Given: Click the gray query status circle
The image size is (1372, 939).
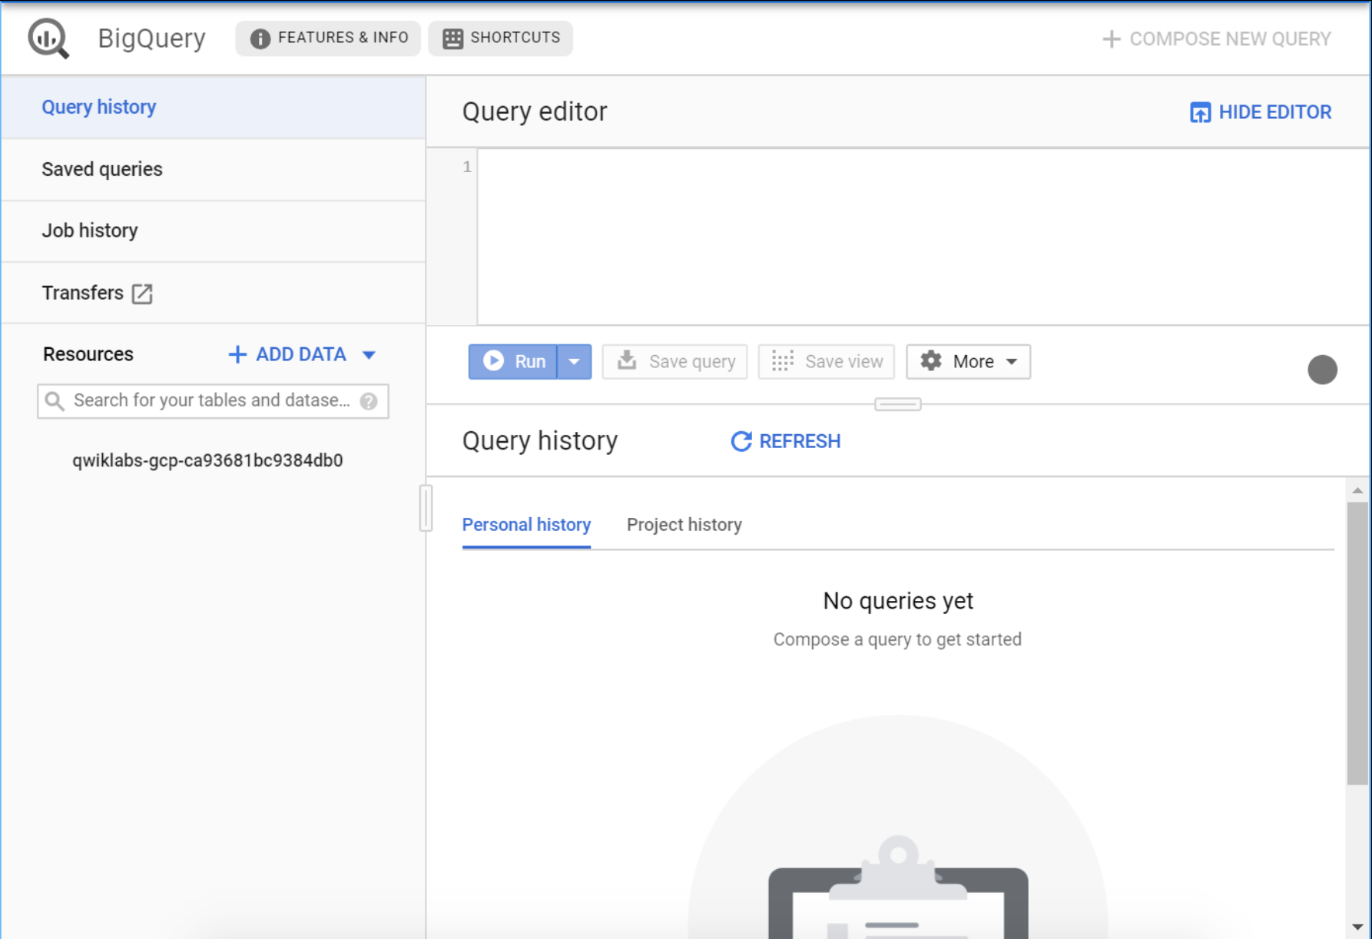Looking at the screenshot, I should (x=1322, y=370).
